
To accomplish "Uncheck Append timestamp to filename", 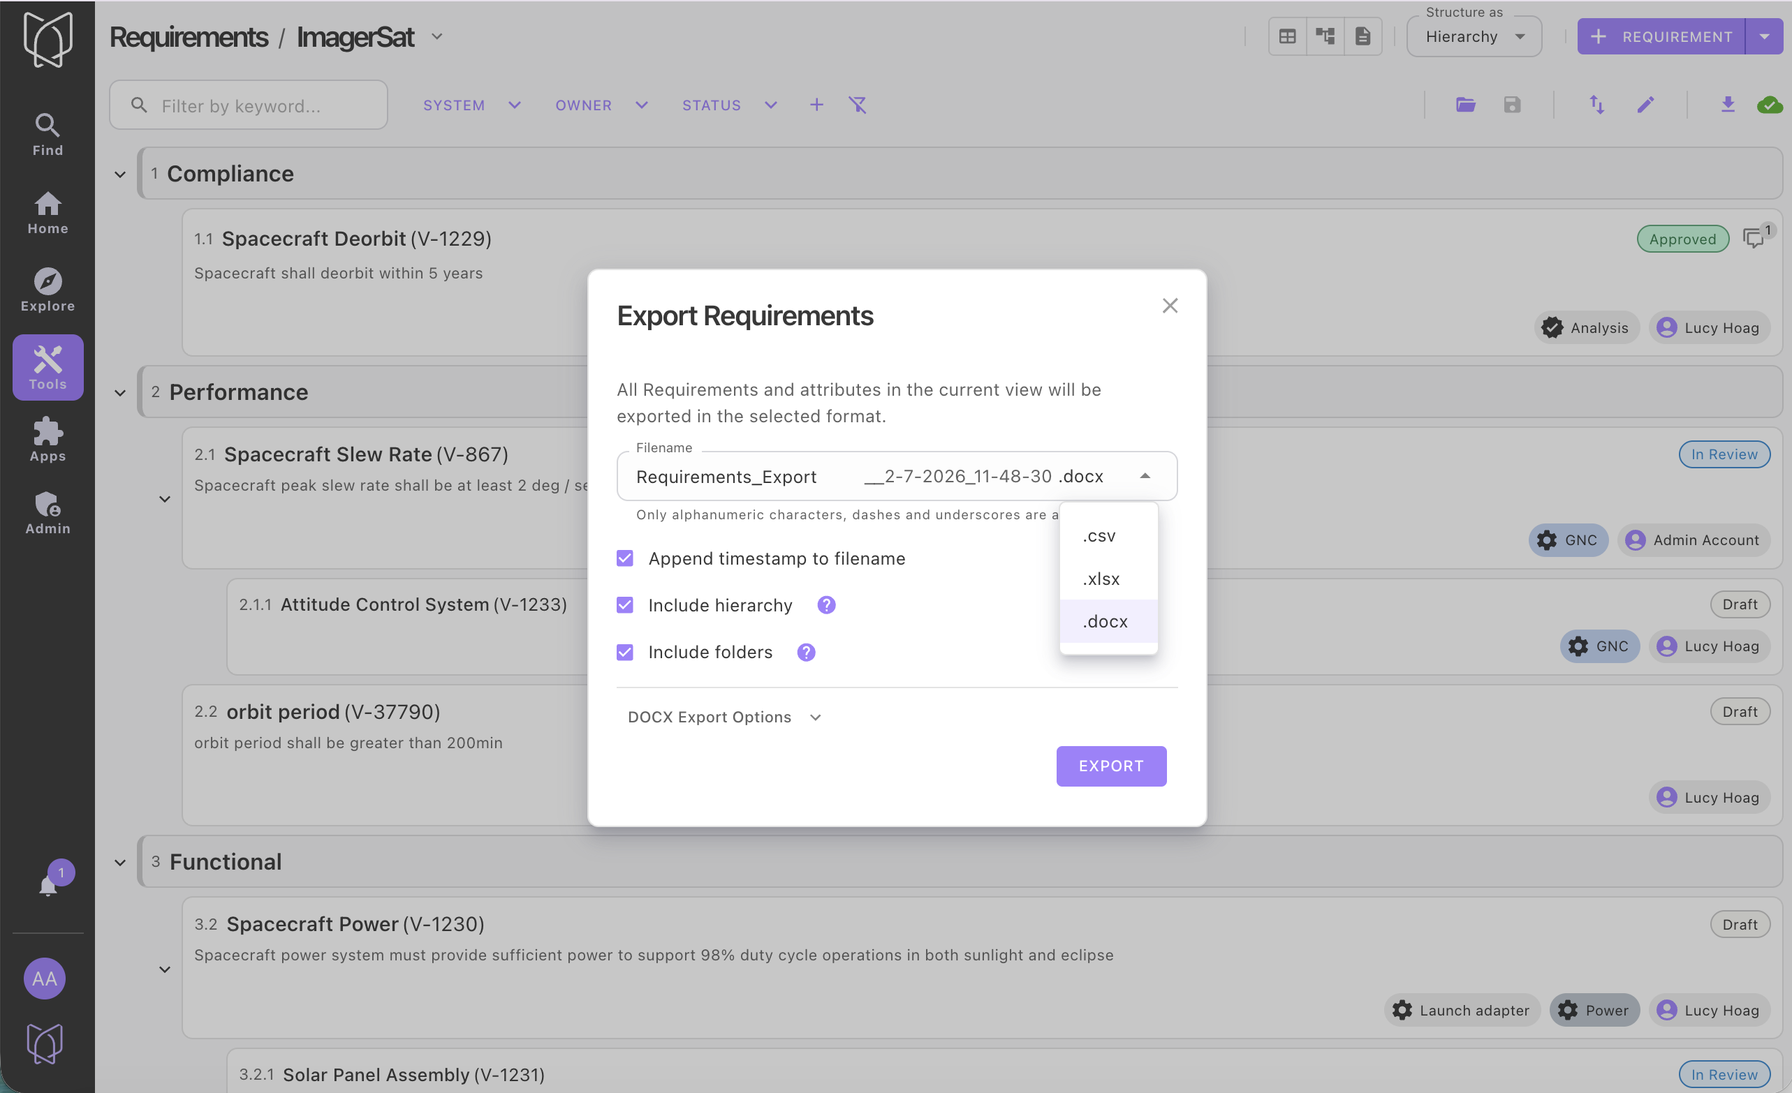I will pos(625,558).
